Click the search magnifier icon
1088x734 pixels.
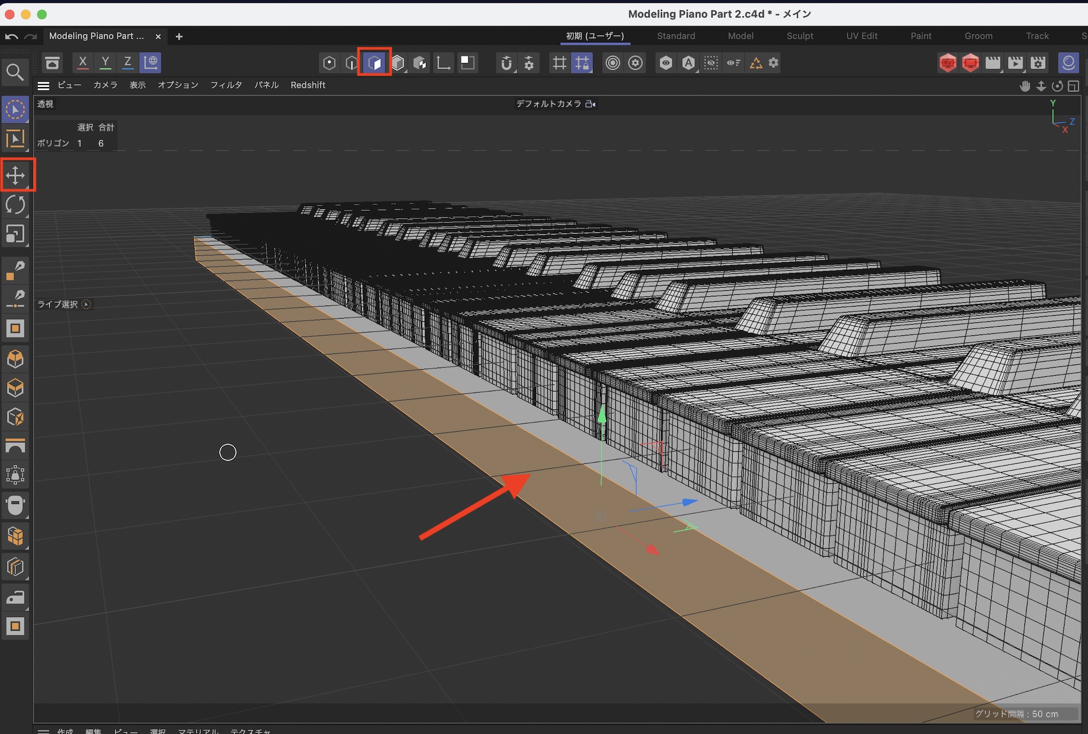point(15,72)
